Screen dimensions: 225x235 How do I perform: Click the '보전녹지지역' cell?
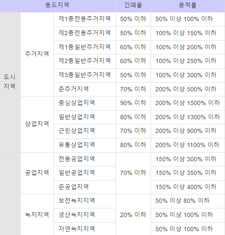85,201
